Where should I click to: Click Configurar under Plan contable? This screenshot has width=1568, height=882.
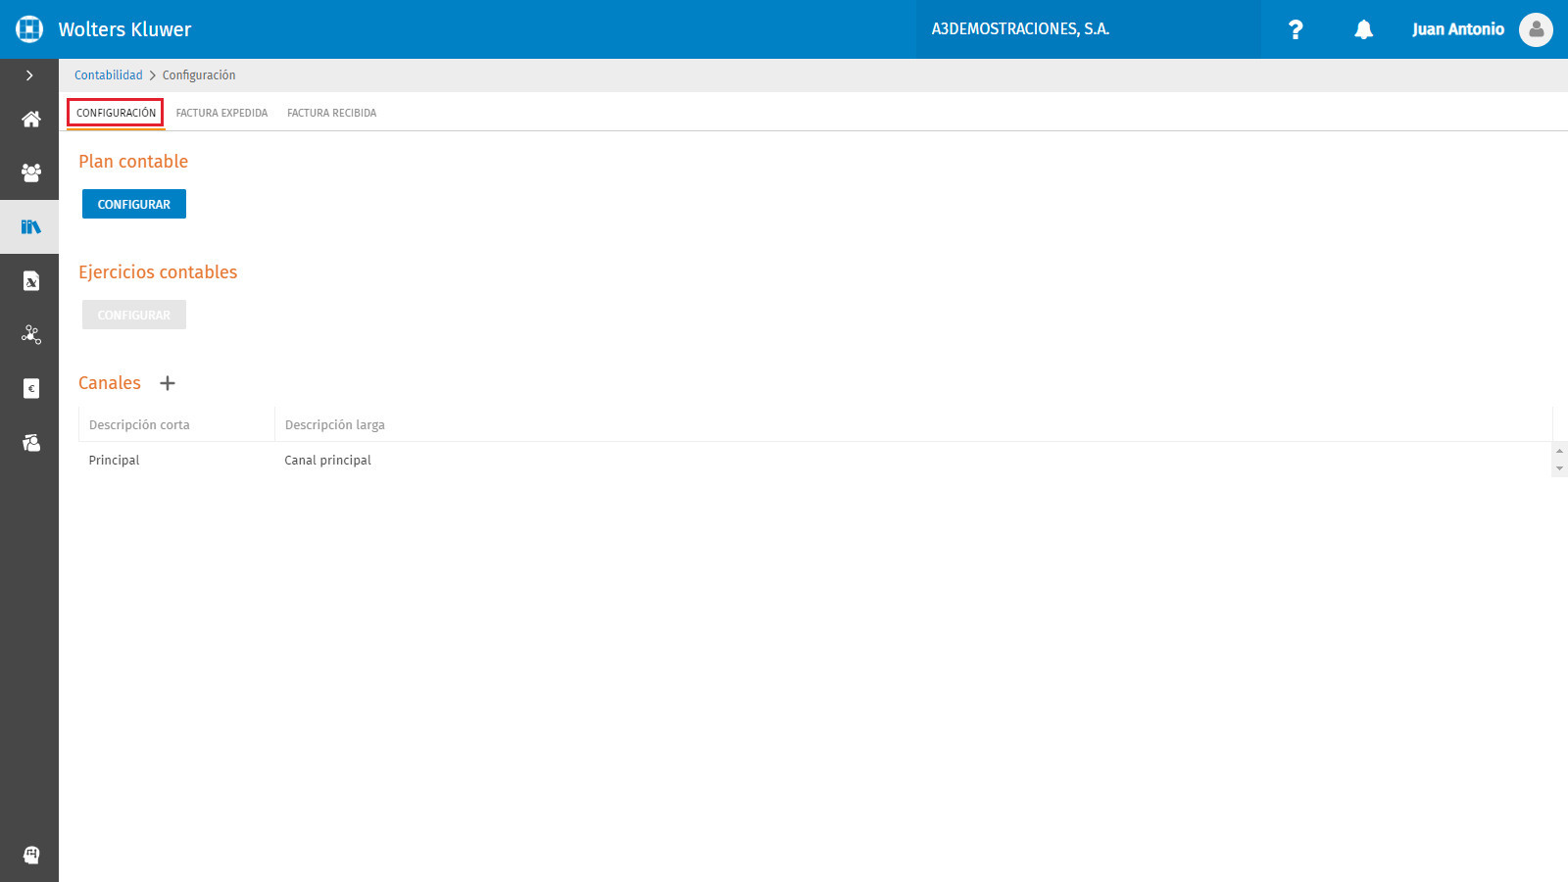(x=134, y=204)
